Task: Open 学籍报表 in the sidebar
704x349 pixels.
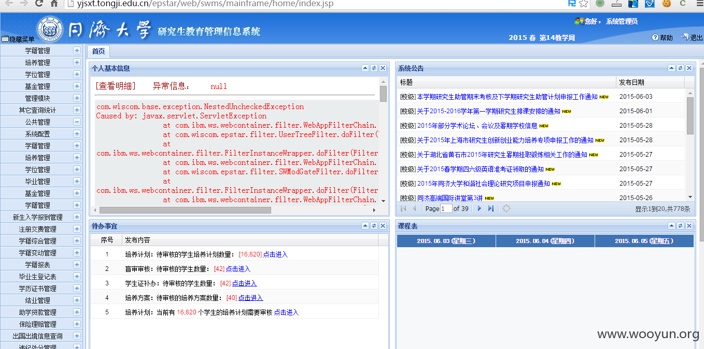Action: click(x=38, y=265)
